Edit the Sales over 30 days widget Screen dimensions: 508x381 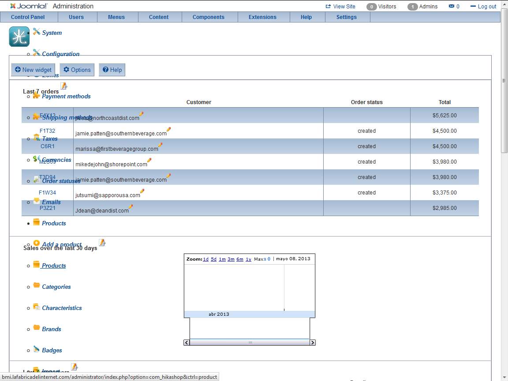102,243
